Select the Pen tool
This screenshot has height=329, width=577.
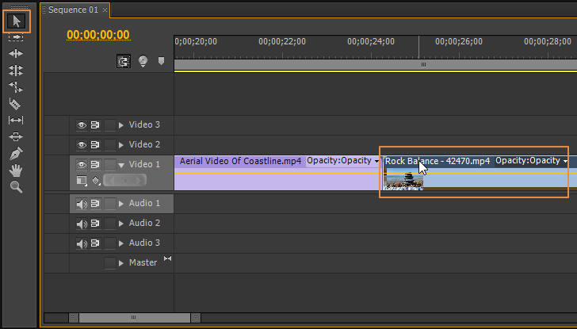click(x=16, y=154)
